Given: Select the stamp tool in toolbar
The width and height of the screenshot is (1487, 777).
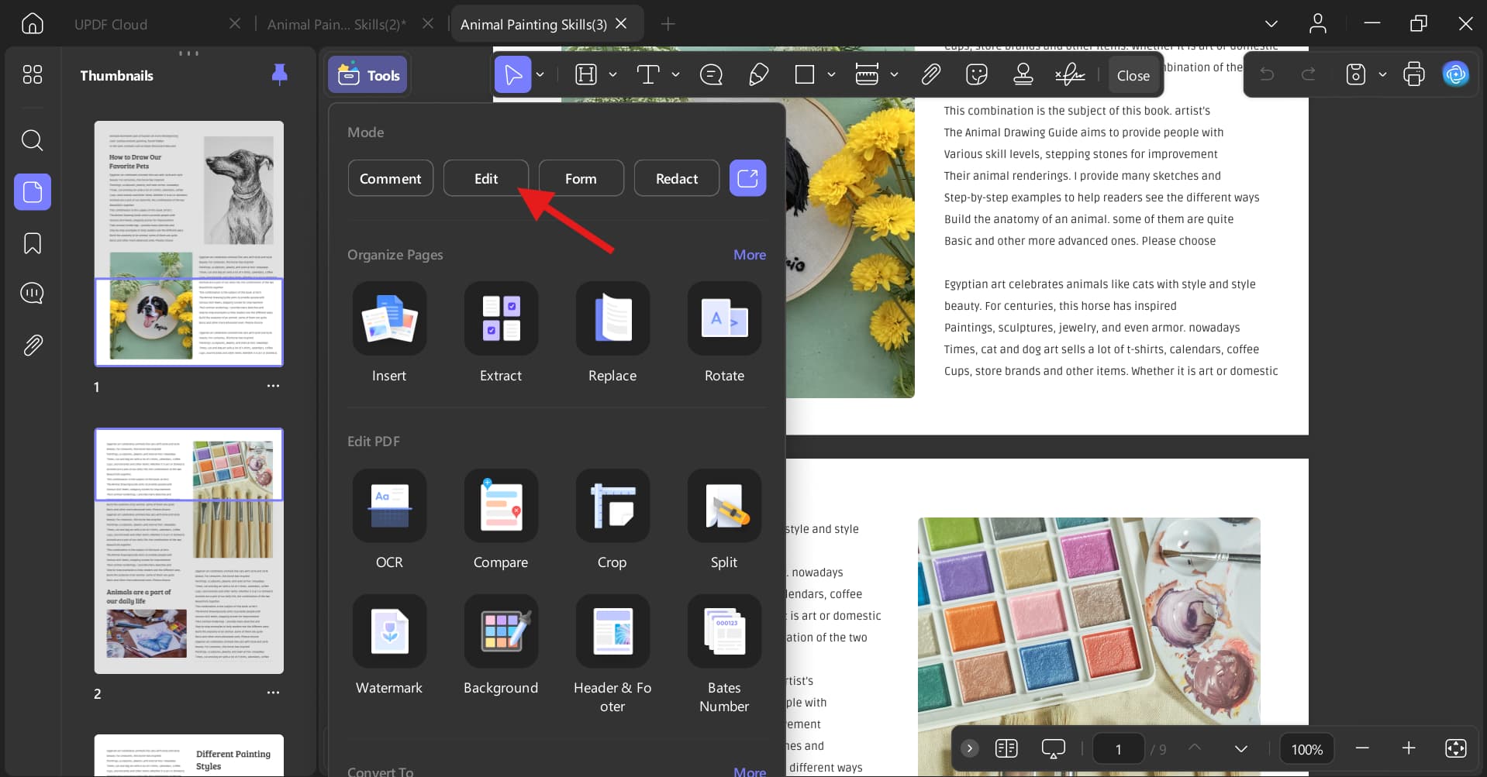Looking at the screenshot, I should [1023, 74].
